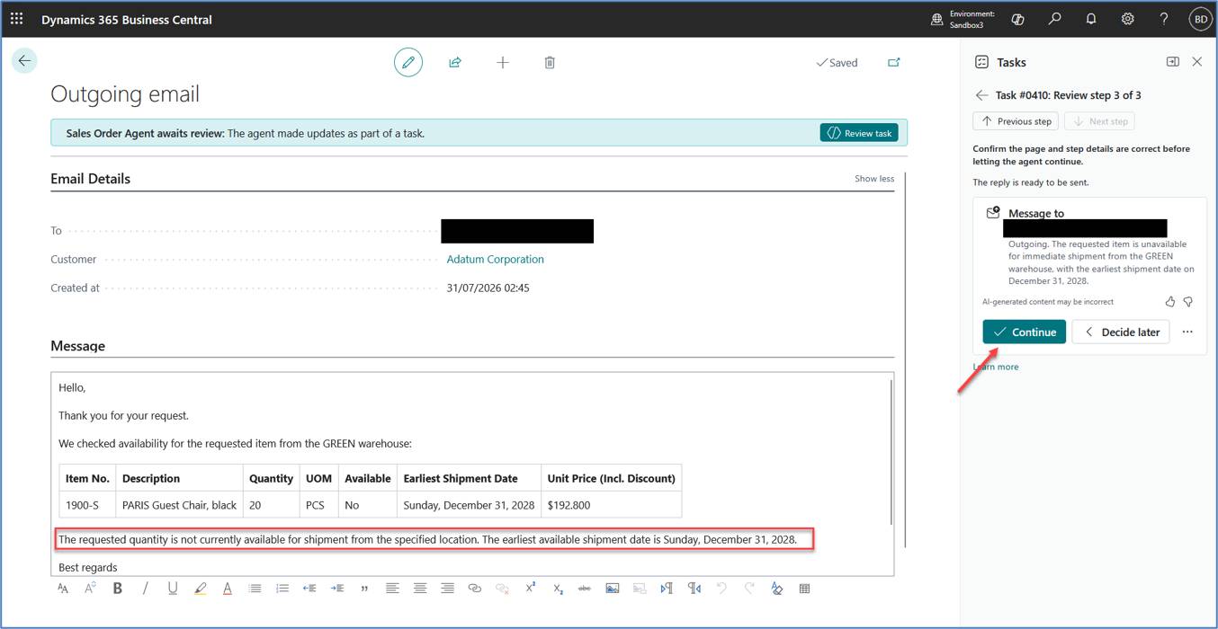Image resolution: width=1218 pixels, height=629 pixels.
Task: Pop out the Tasks pane
Action: 1172,62
